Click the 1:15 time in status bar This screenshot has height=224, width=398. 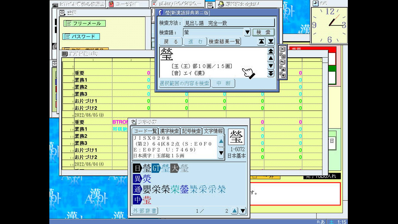342,222
